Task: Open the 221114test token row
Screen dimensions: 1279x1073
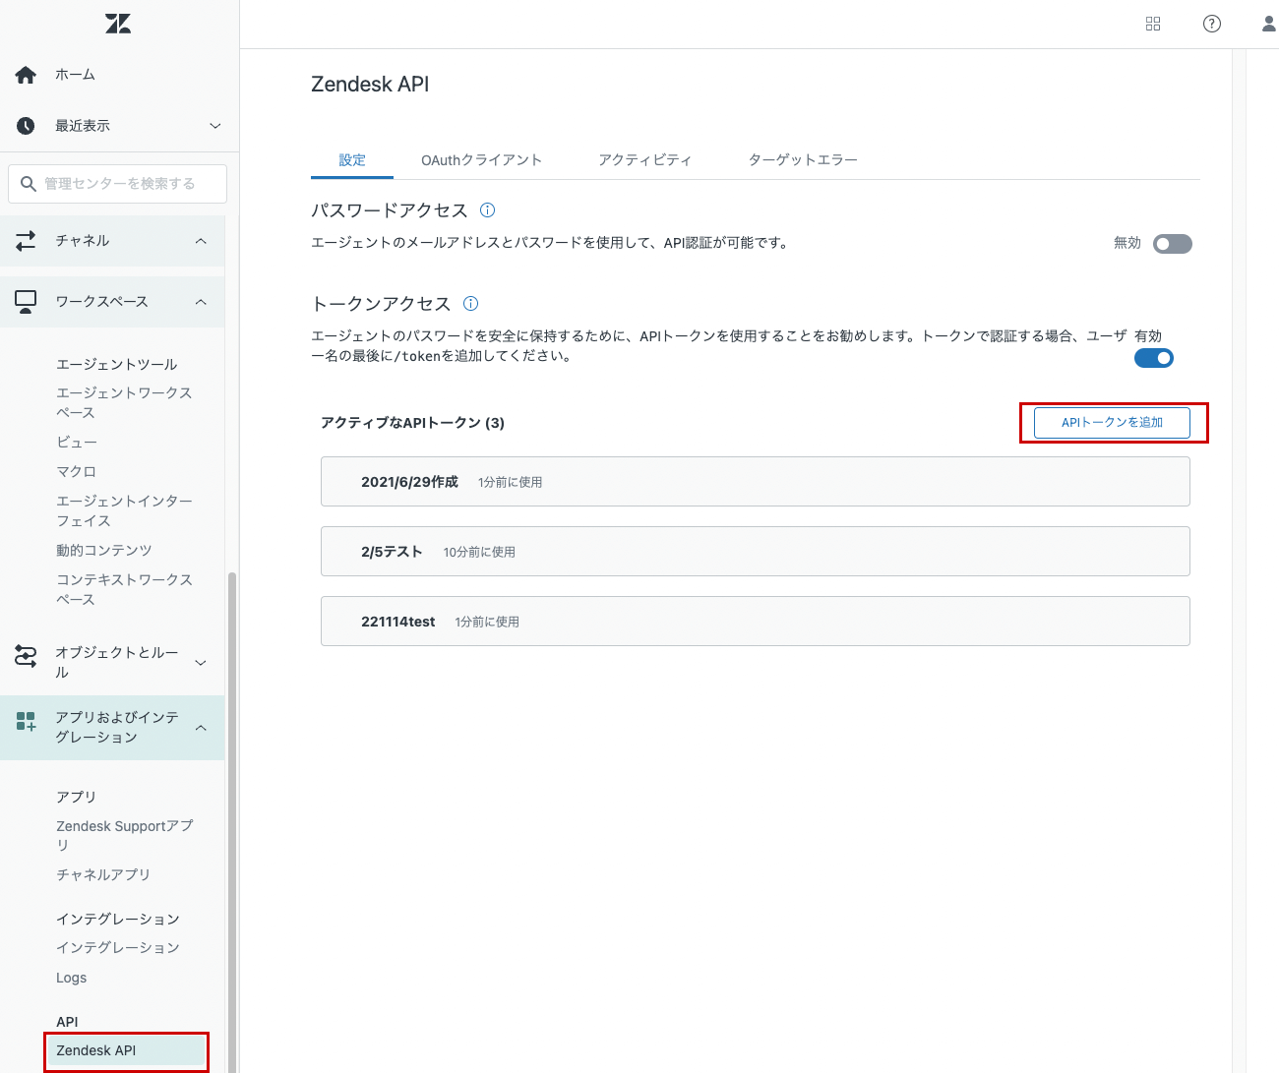Action: click(x=756, y=622)
